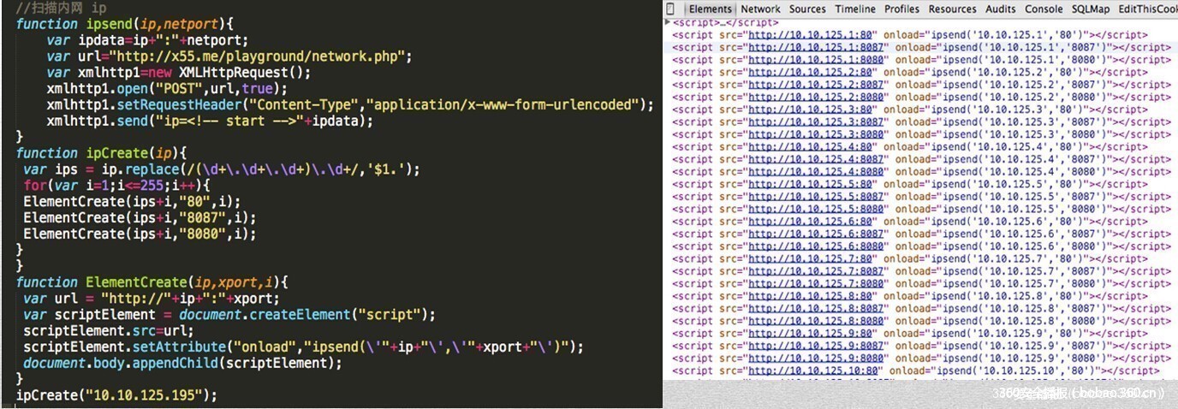Click the http://10.10.125.5:80 src URL
This screenshot has height=409, width=1178.
point(810,184)
